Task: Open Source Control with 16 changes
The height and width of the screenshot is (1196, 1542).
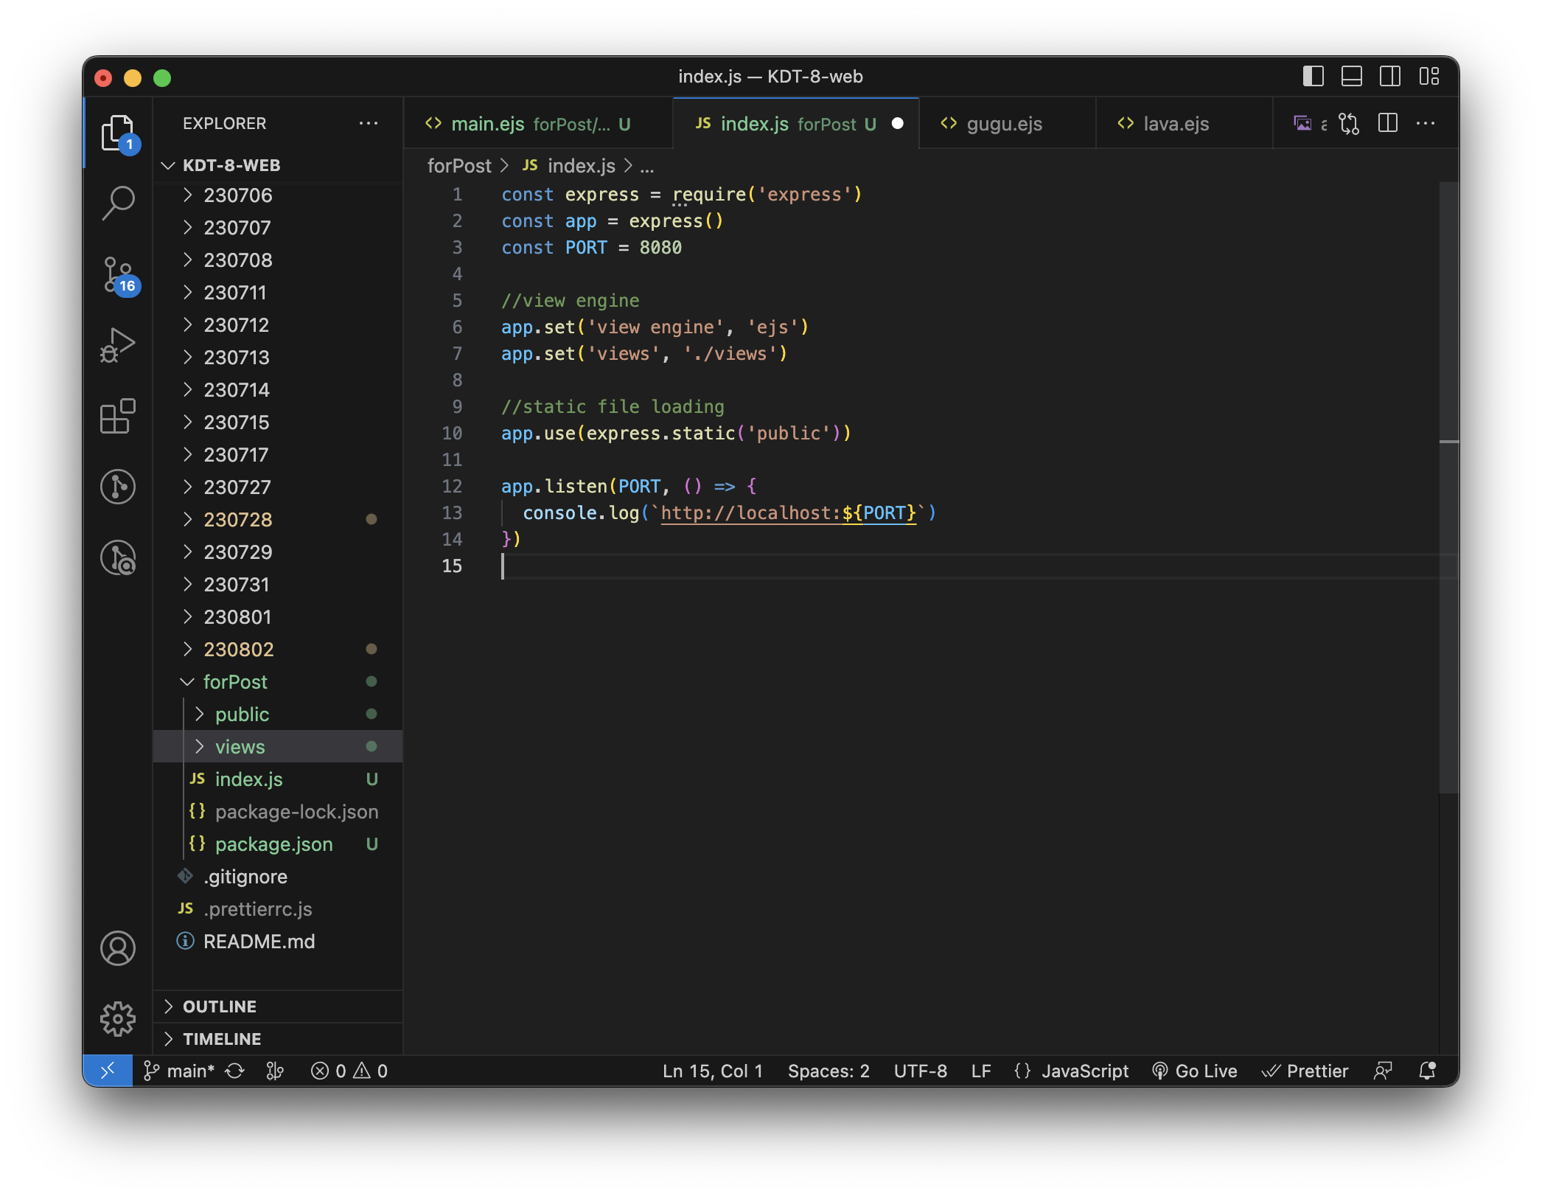Action: [x=118, y=275]
